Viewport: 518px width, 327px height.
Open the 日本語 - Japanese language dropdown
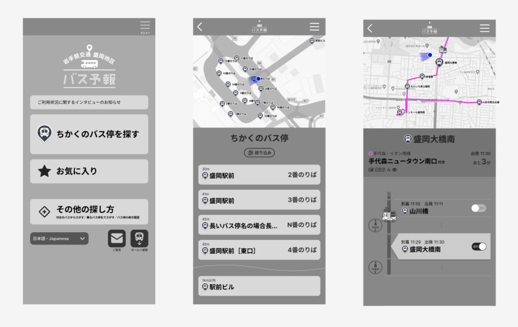[59, 239]
